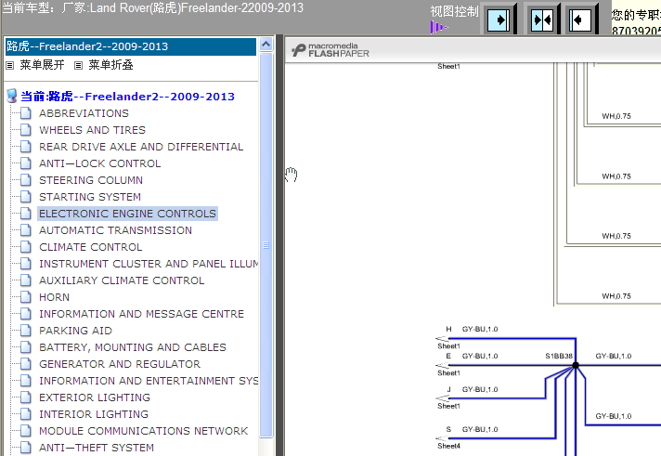
Task: Click the show-left-panel view control button
Action: tap(580, 20)
